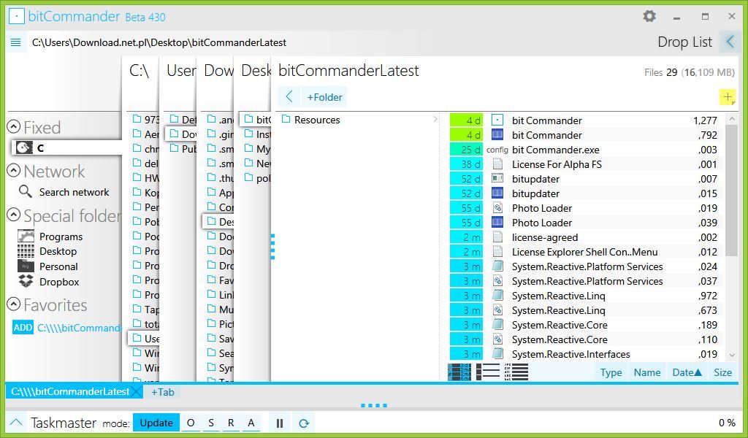Close the bitCommanderLatest tab

tap(136, 392)
